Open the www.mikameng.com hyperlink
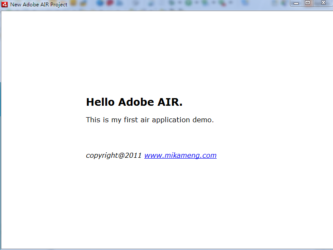This screenshot has width=333, height=250. point(180,156)
